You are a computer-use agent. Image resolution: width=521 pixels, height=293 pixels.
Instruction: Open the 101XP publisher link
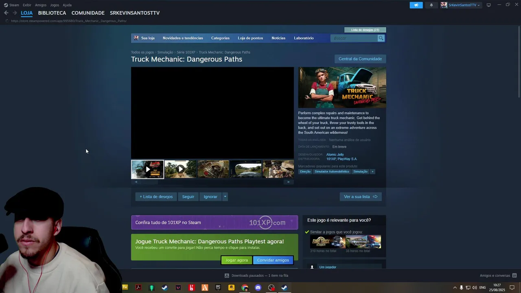pyautogui.click(x=330, y=159)
